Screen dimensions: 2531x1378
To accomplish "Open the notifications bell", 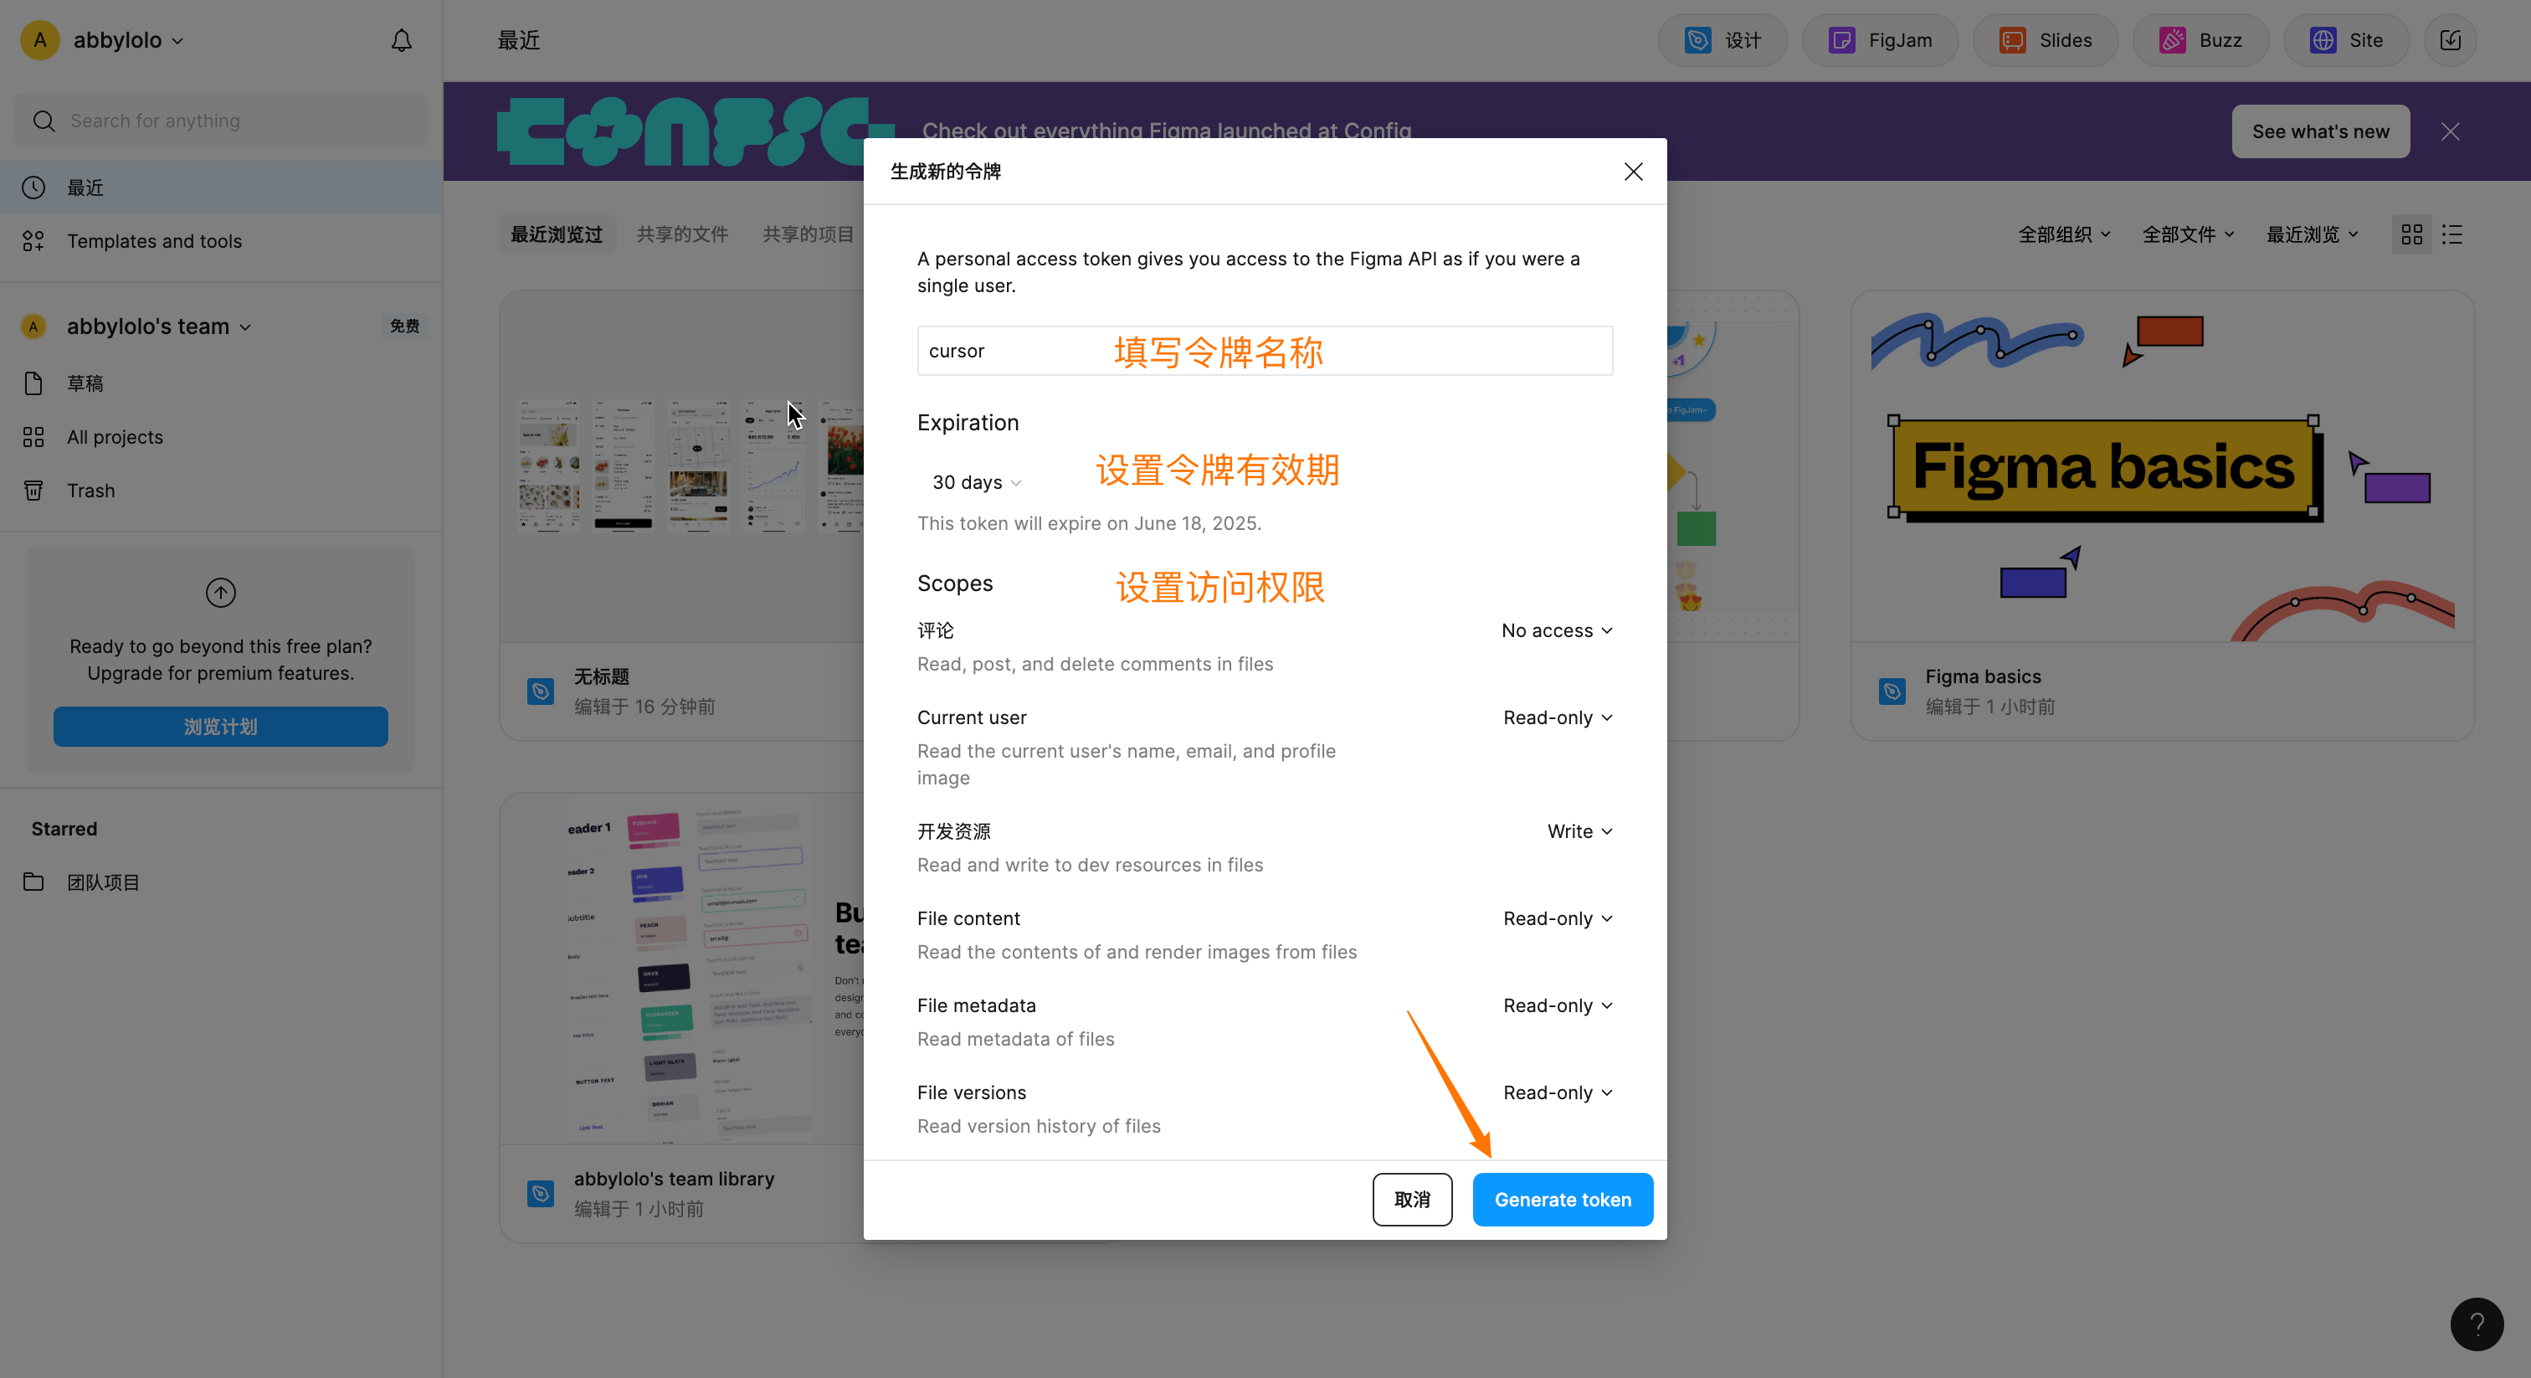I will coord(401,40).
